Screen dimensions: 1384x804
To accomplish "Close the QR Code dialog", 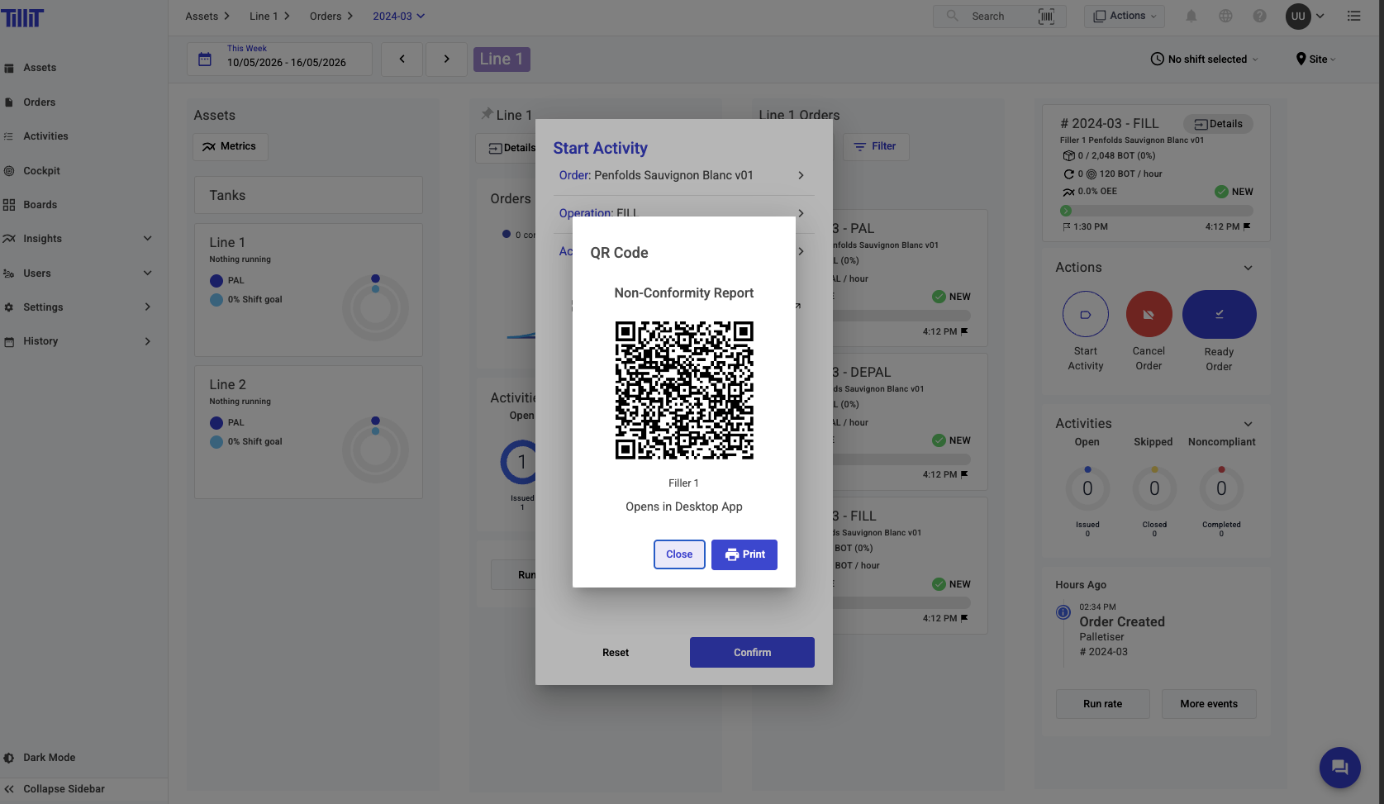I will 679,554.
